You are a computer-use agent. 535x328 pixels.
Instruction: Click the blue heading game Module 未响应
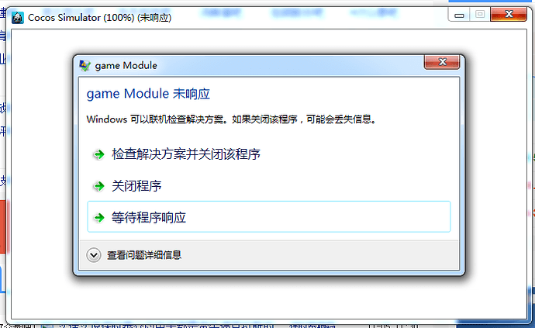coord(148,94)
